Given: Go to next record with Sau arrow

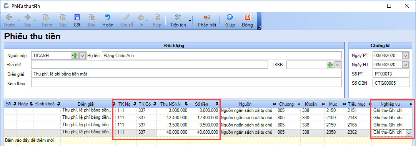Looking at the screenshot, I should tap(27, 18).
